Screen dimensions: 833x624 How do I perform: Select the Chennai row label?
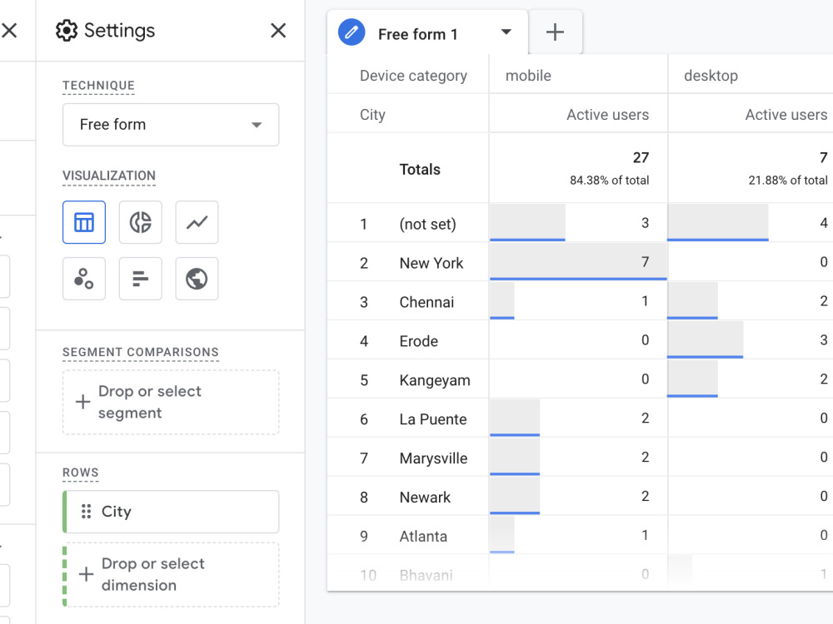426,302
